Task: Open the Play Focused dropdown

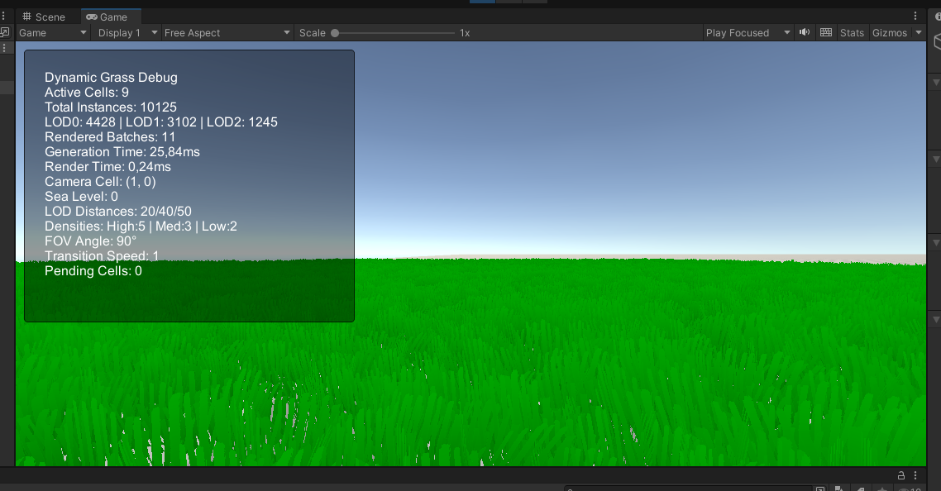Action: tap(748, 33)
